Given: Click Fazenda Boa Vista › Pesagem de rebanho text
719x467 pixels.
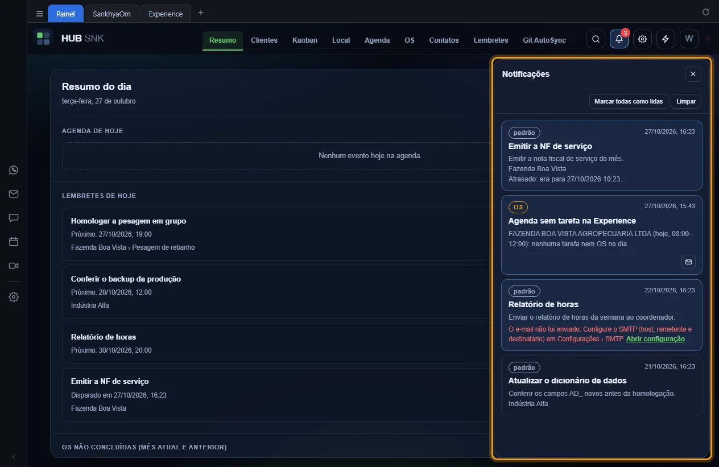Looking at the screenshot, I should point(133,247).
